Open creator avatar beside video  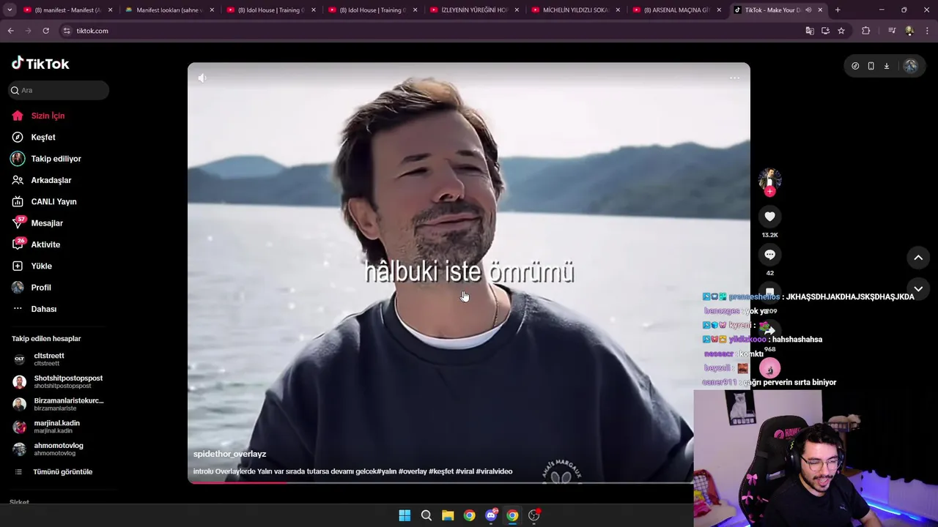click(x=769, y=179)
